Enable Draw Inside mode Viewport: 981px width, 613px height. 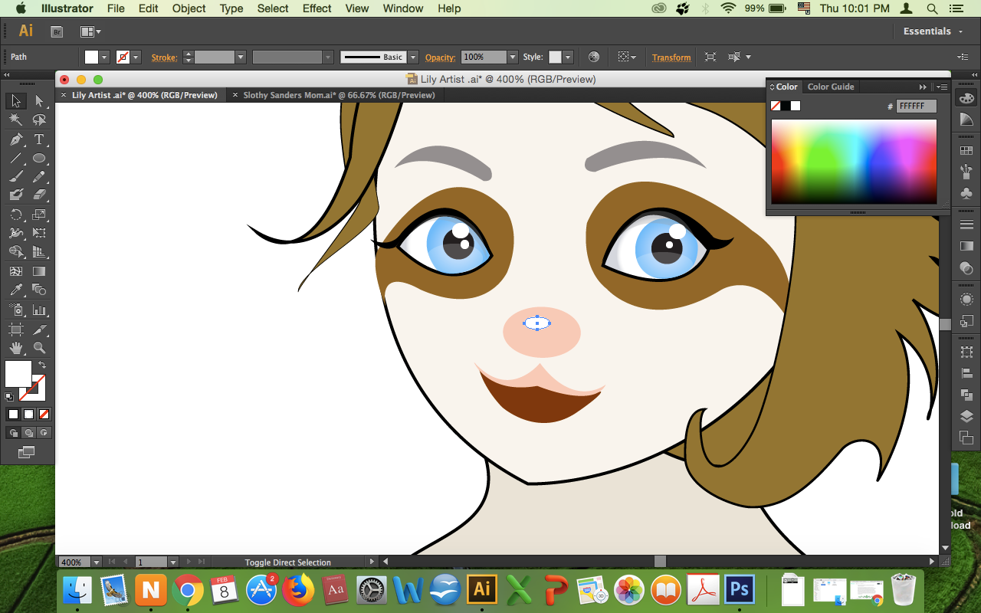click(x=44, y=433)
